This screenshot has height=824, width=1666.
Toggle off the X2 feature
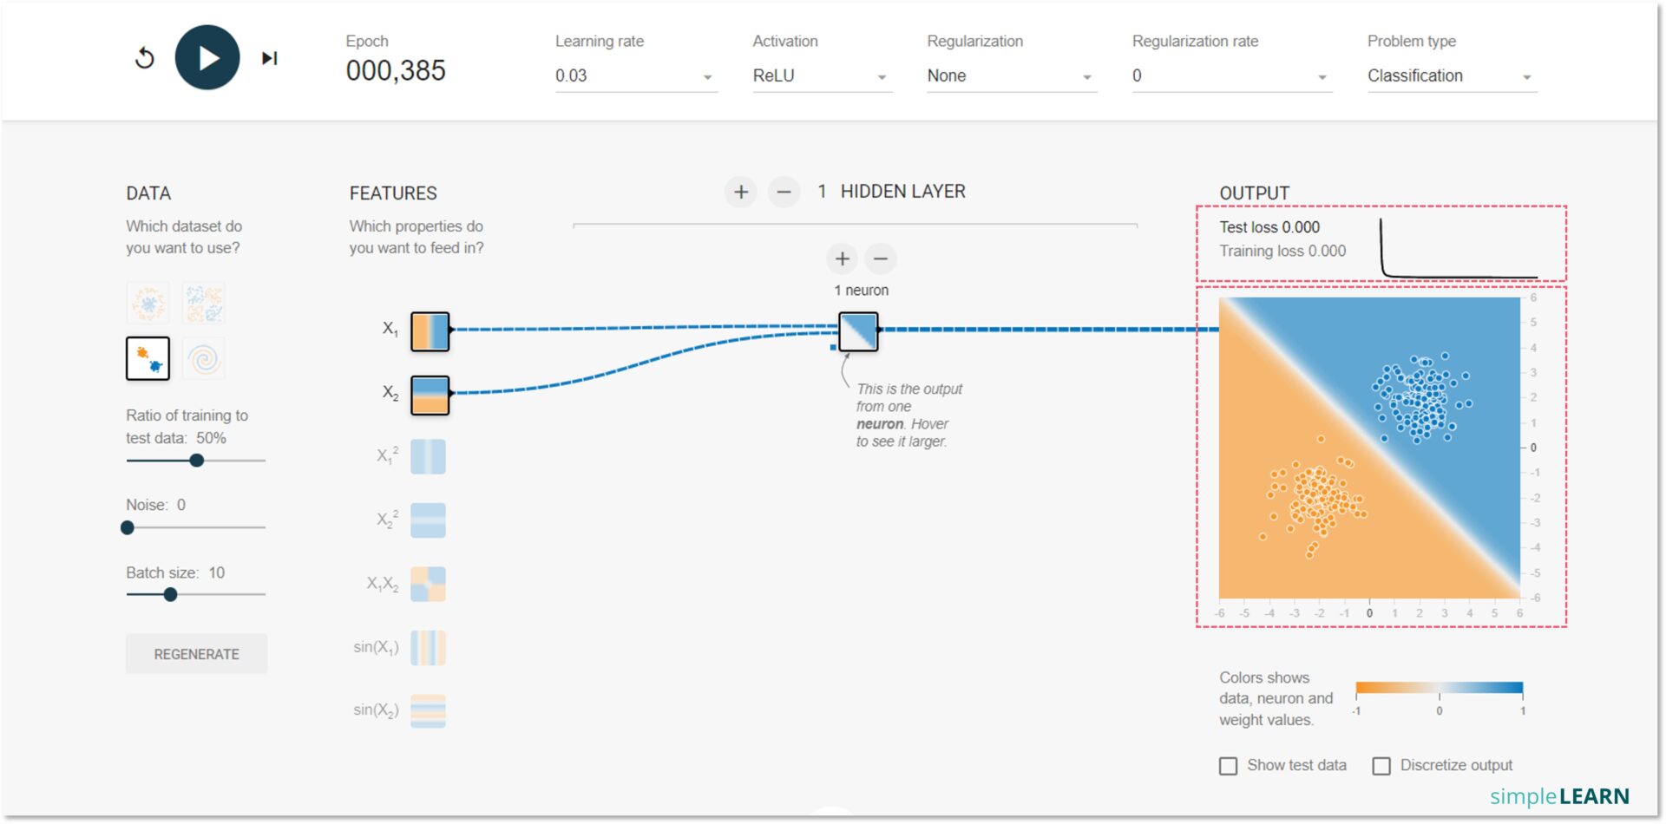(x=430, y=396)
